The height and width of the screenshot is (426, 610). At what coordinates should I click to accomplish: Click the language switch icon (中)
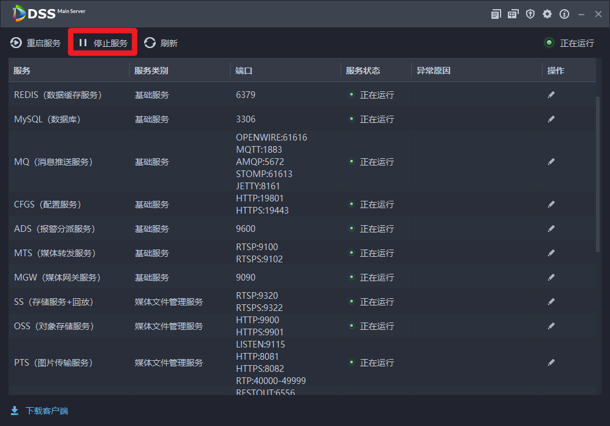click(513, 14)
